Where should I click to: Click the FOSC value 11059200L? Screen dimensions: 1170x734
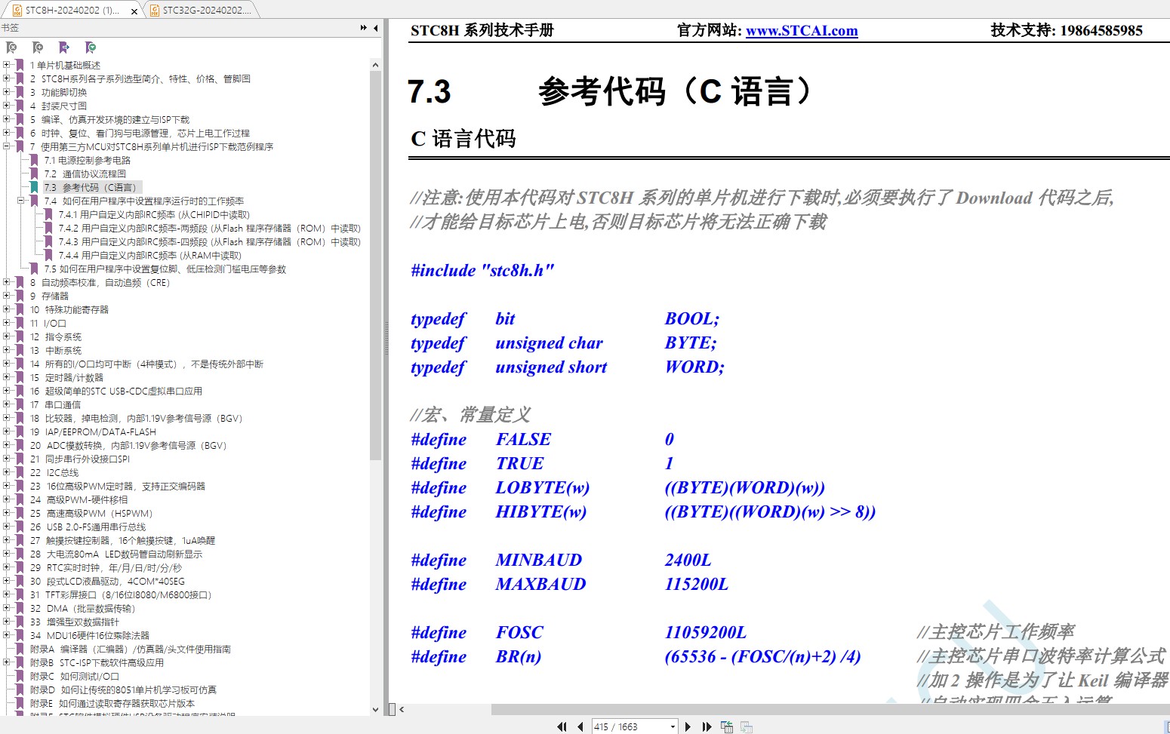tap(705, 632)
